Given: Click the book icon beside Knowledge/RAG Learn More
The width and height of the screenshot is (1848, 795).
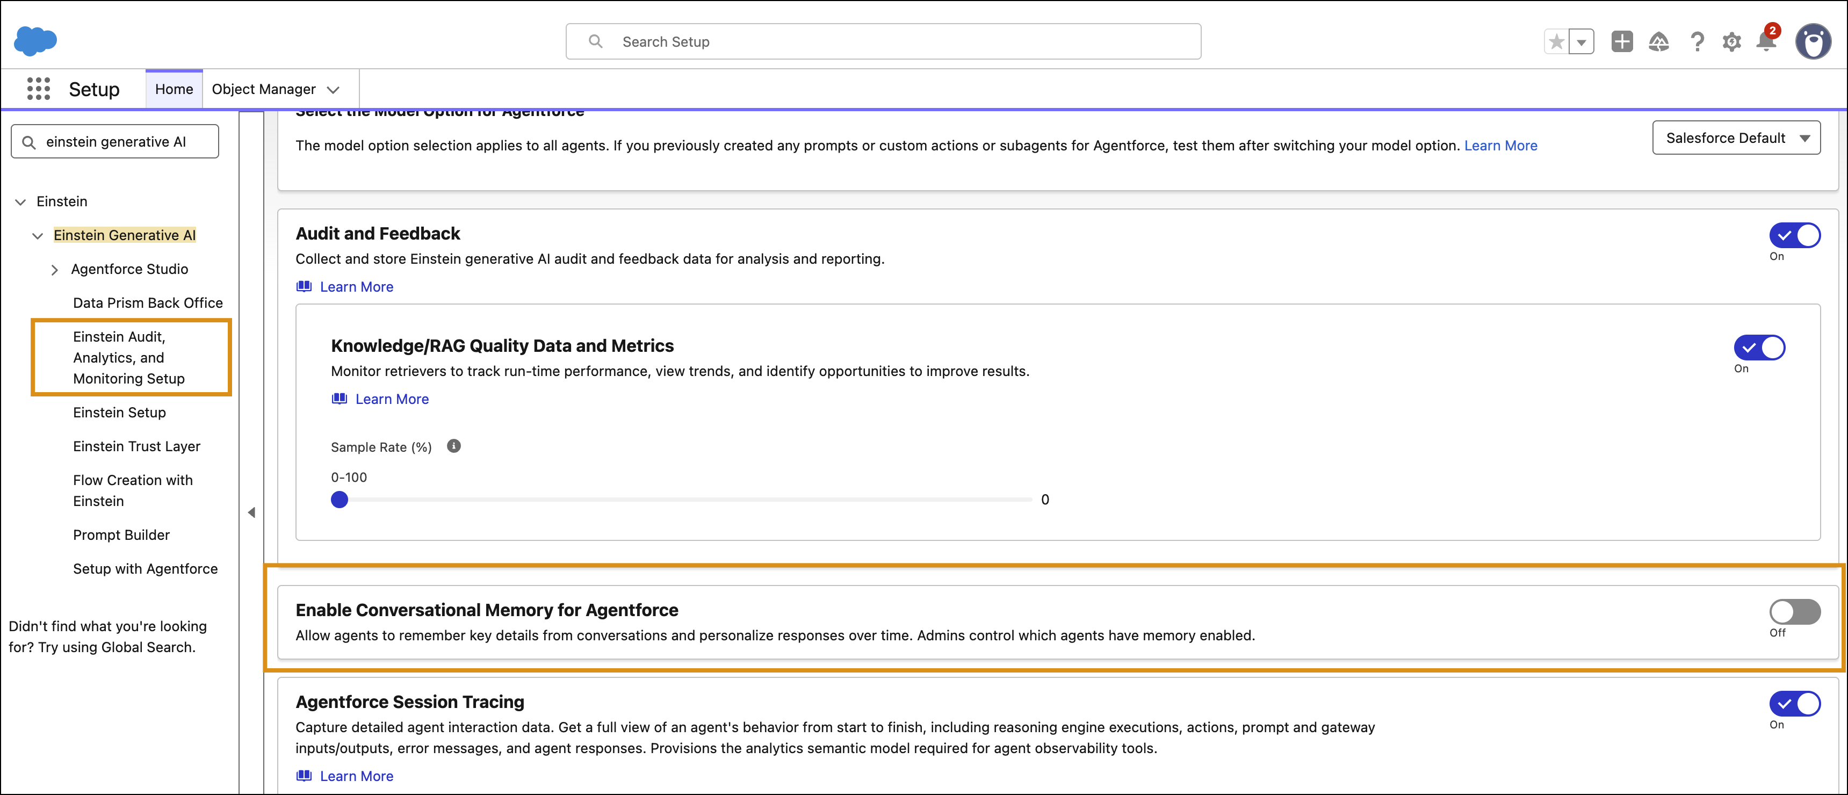Looking at the screenshot, I should pyautogui.click(x=340, y=398).
